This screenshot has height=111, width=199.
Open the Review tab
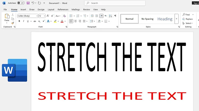87,9
